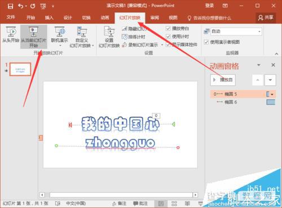Viewport: 282px width, 208px height.
Task: Switch to the 设计 tab
Action: [x=68, y=17]
